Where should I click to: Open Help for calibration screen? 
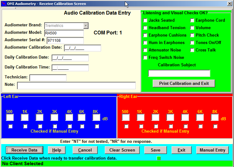(x=57, y=150)
